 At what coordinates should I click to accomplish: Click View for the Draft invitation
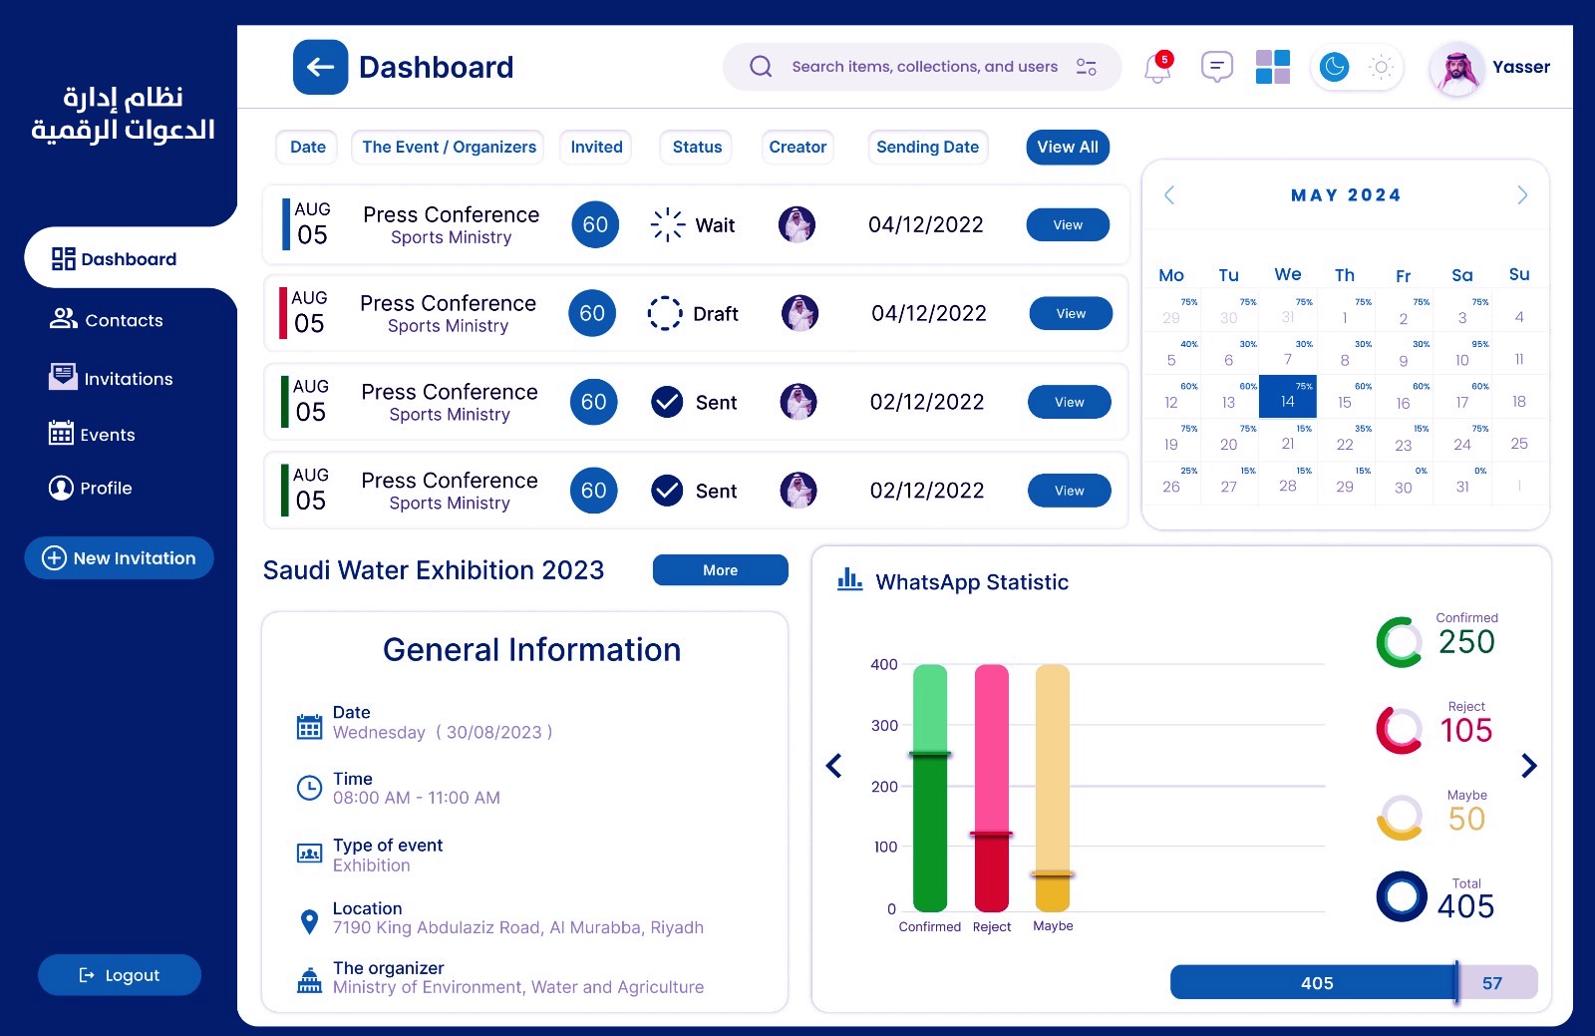tap(1071, 314)
